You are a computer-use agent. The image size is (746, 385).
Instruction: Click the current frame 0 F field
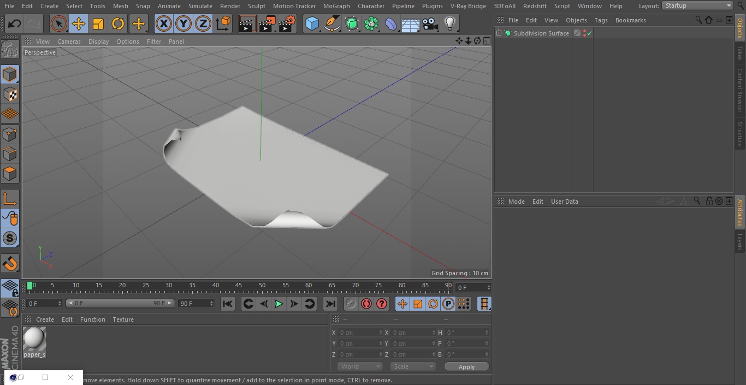pos(473,287)
